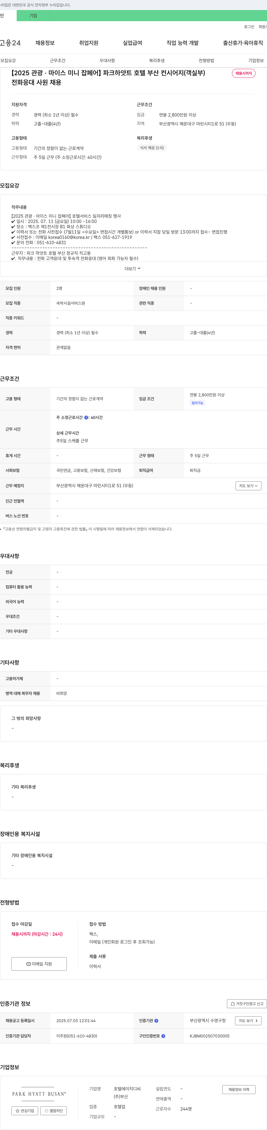This screenshot has height=1130, width=267.
Task: Click the 2명 recruitment count cell
Action: point(59,289)
